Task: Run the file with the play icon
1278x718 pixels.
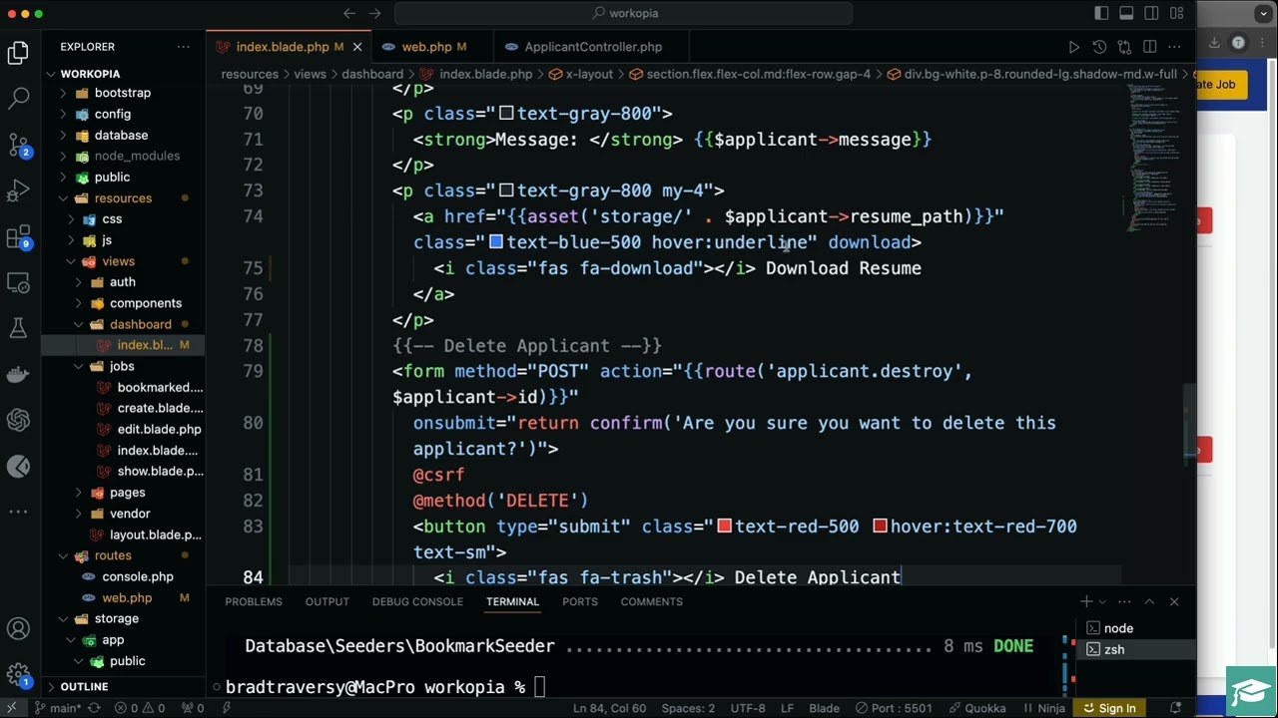Action: point(1073,47)
